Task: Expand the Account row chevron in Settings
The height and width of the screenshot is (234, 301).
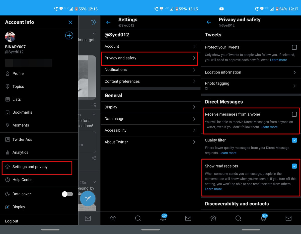Action: click(194, 46)
